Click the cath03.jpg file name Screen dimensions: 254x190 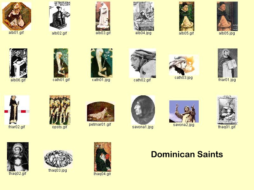[184, 78]
